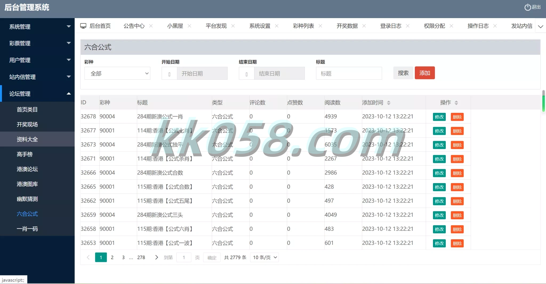Click the red 添加 button
The height and width of the screenshot is (284, 546).
tap(425, 73)
